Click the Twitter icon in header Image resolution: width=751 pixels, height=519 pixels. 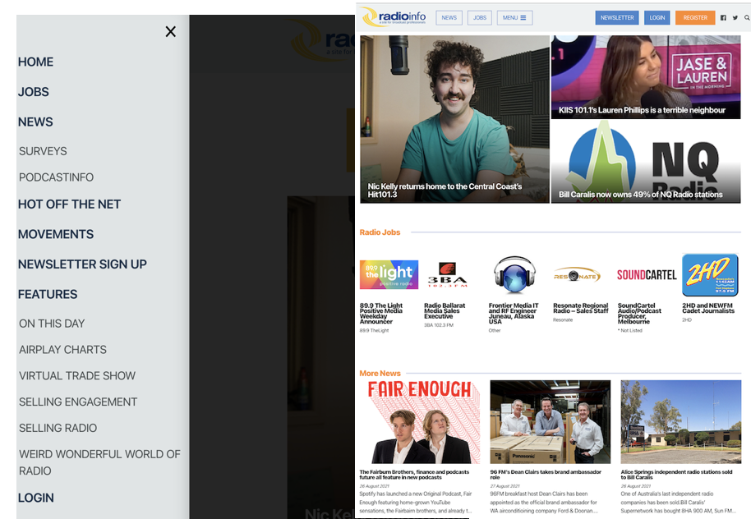coord(735,18)
